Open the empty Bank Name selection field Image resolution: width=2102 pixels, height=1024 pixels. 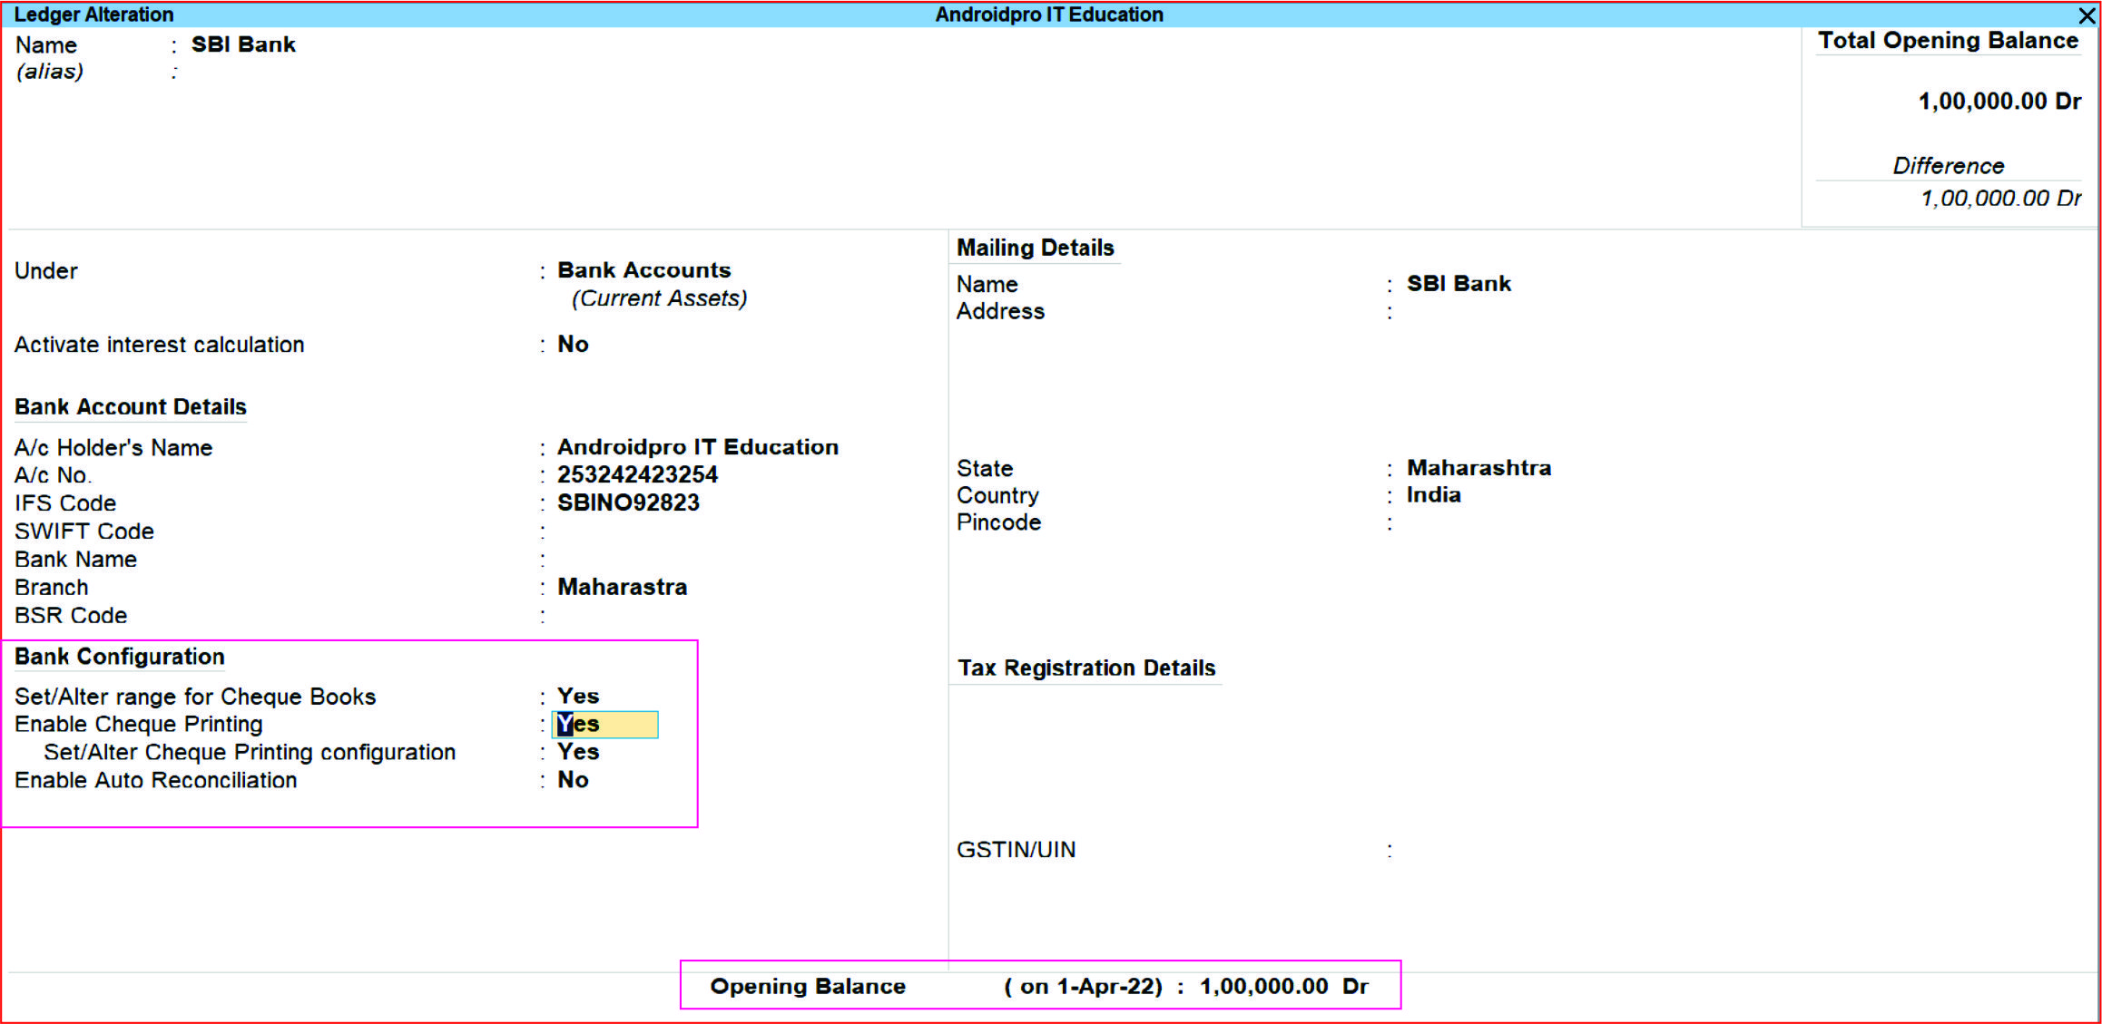pos(617,560)
